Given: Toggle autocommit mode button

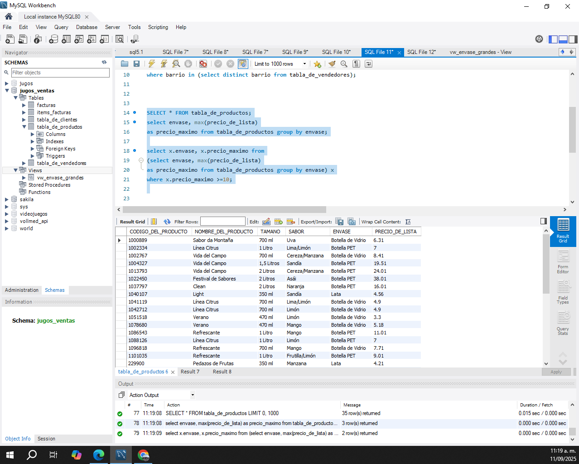Looking at the screenshot, I should 243,64.
